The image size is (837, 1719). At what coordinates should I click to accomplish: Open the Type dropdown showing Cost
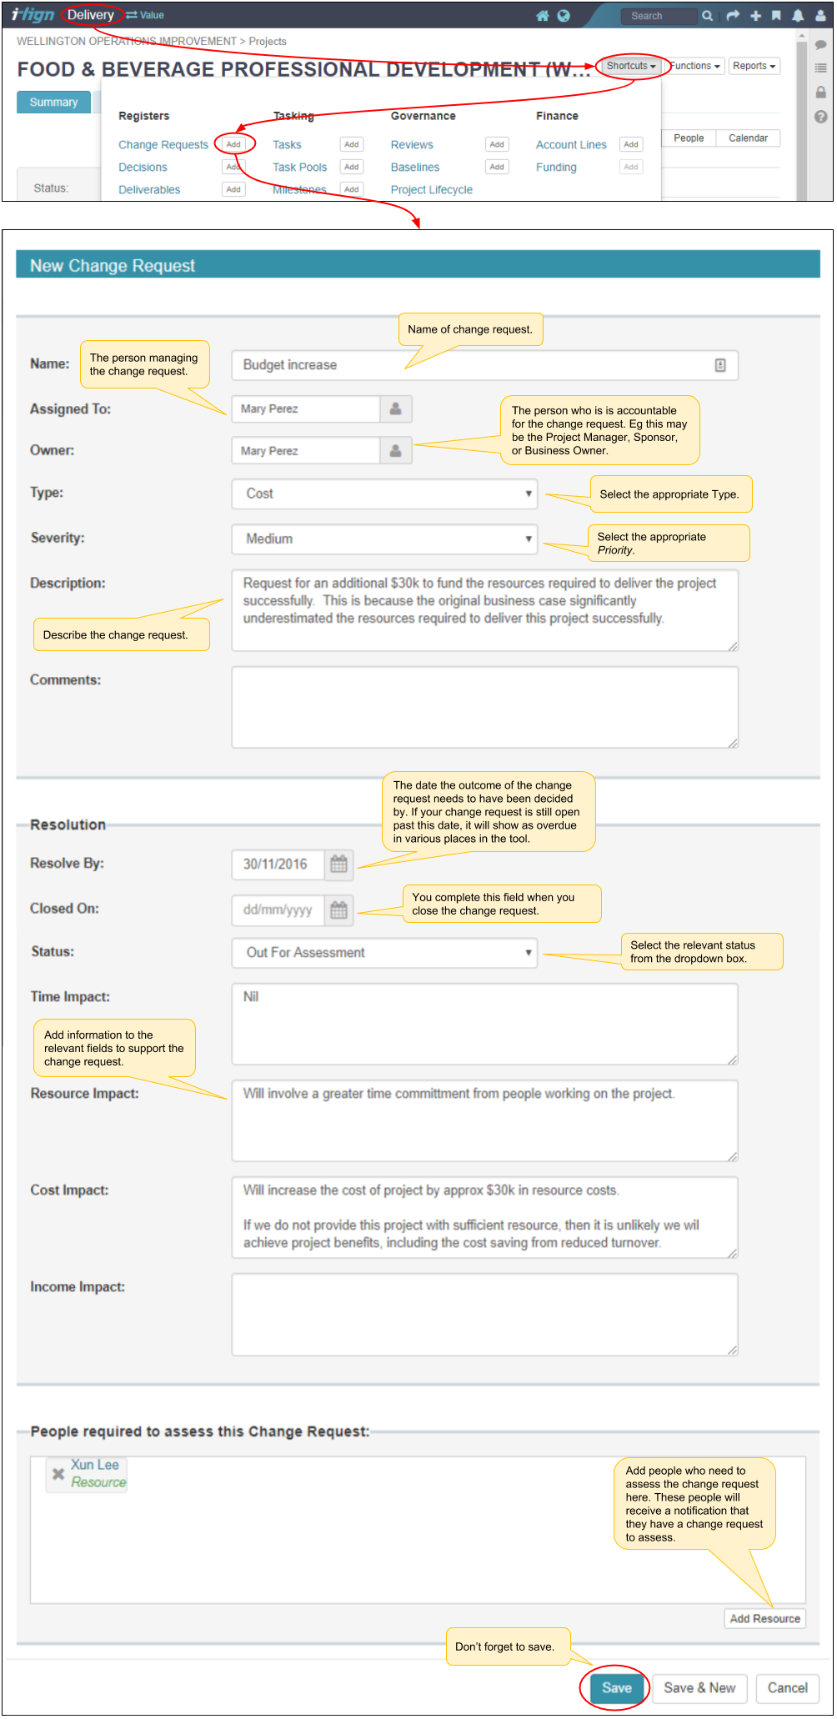click(384, 494)
